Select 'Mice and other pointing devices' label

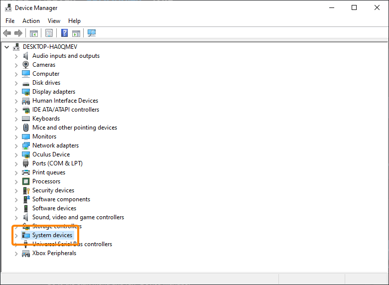(x=75, y=128)
